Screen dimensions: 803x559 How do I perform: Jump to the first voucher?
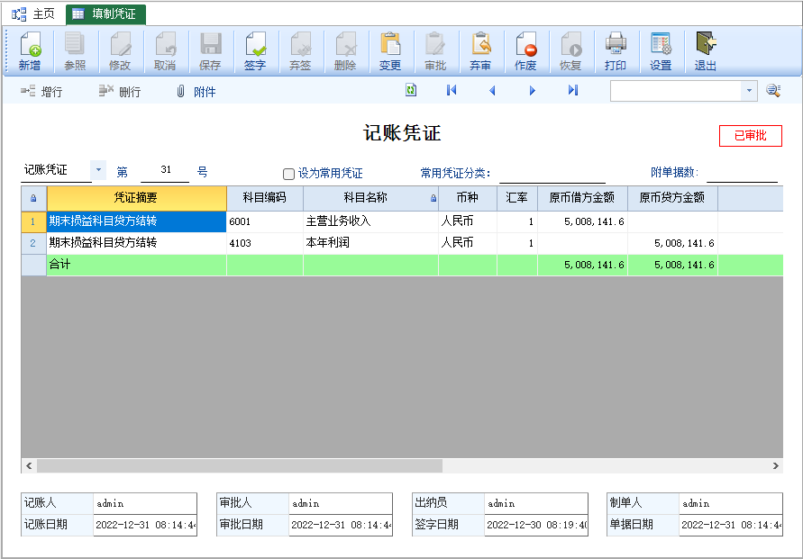point(452,91)
